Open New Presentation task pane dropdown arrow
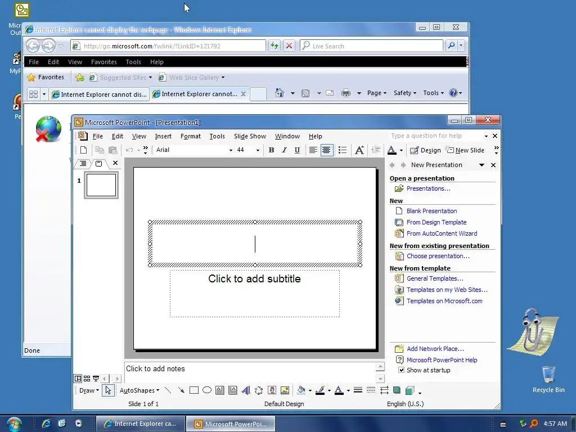The image size is (576, 432). coord(481,165)
